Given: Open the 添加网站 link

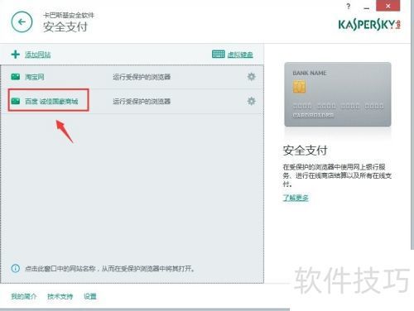Looking at the screenshot, I should [38, 55].
